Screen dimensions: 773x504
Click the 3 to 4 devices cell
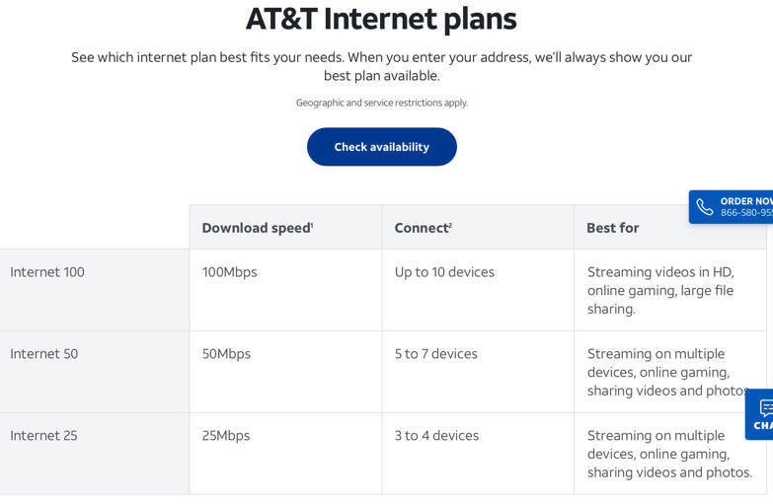436,436
